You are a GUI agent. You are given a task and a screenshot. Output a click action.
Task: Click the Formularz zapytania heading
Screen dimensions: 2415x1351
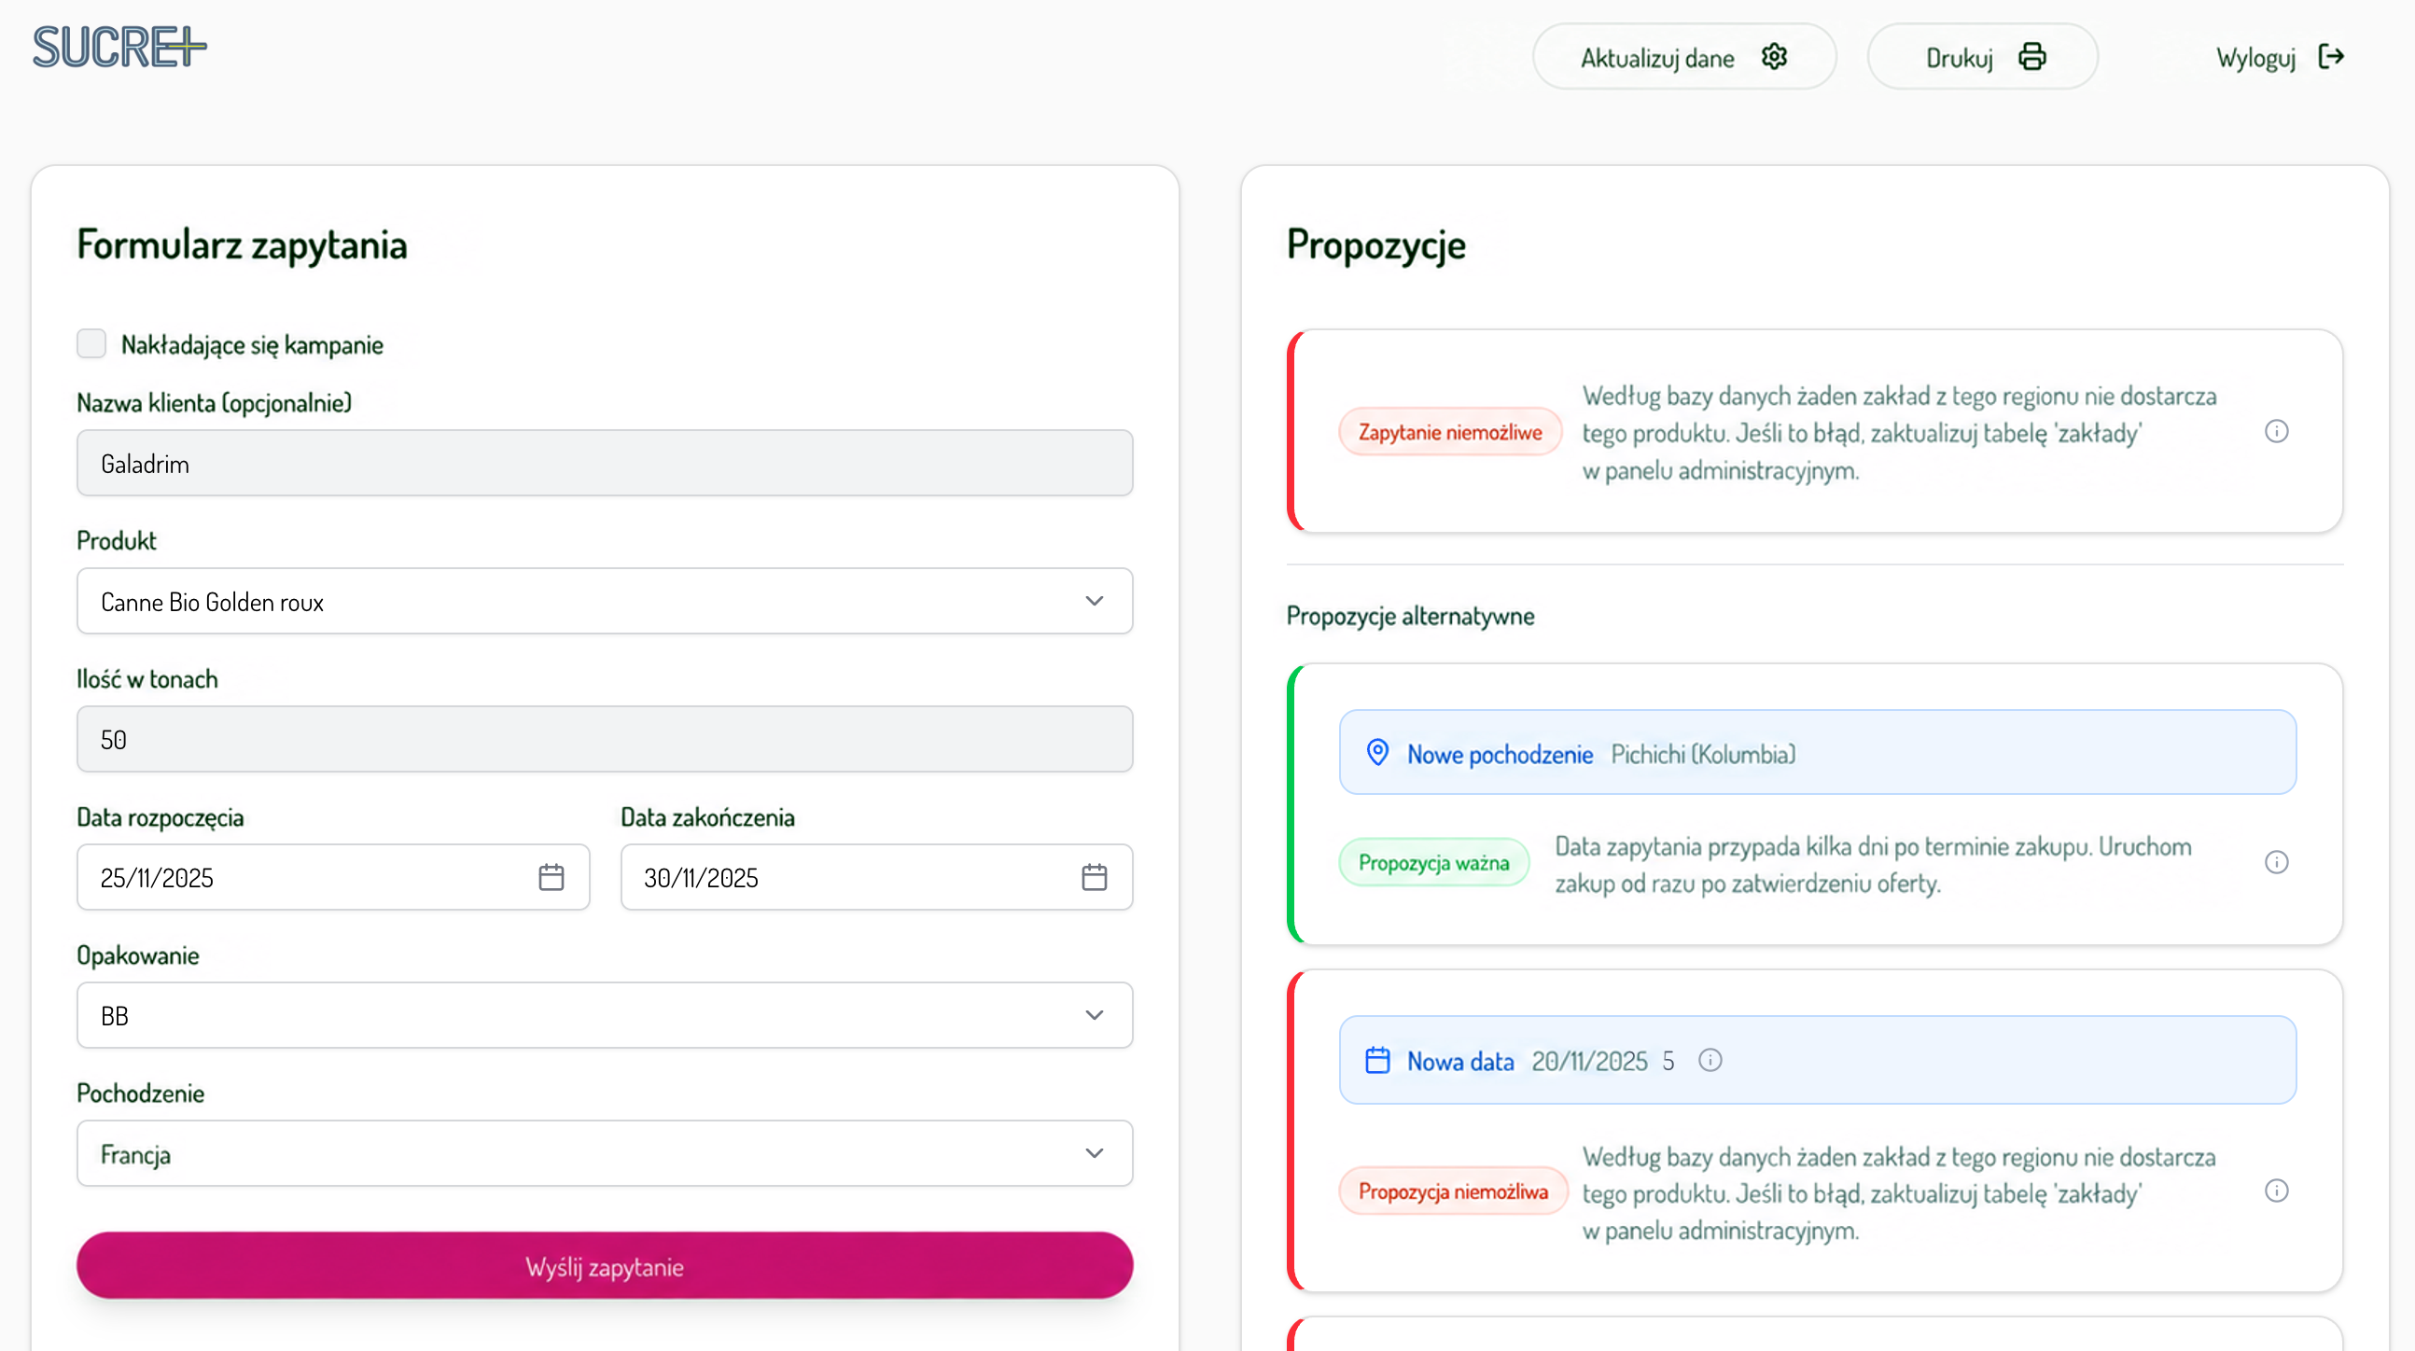(x=242, y=244)
